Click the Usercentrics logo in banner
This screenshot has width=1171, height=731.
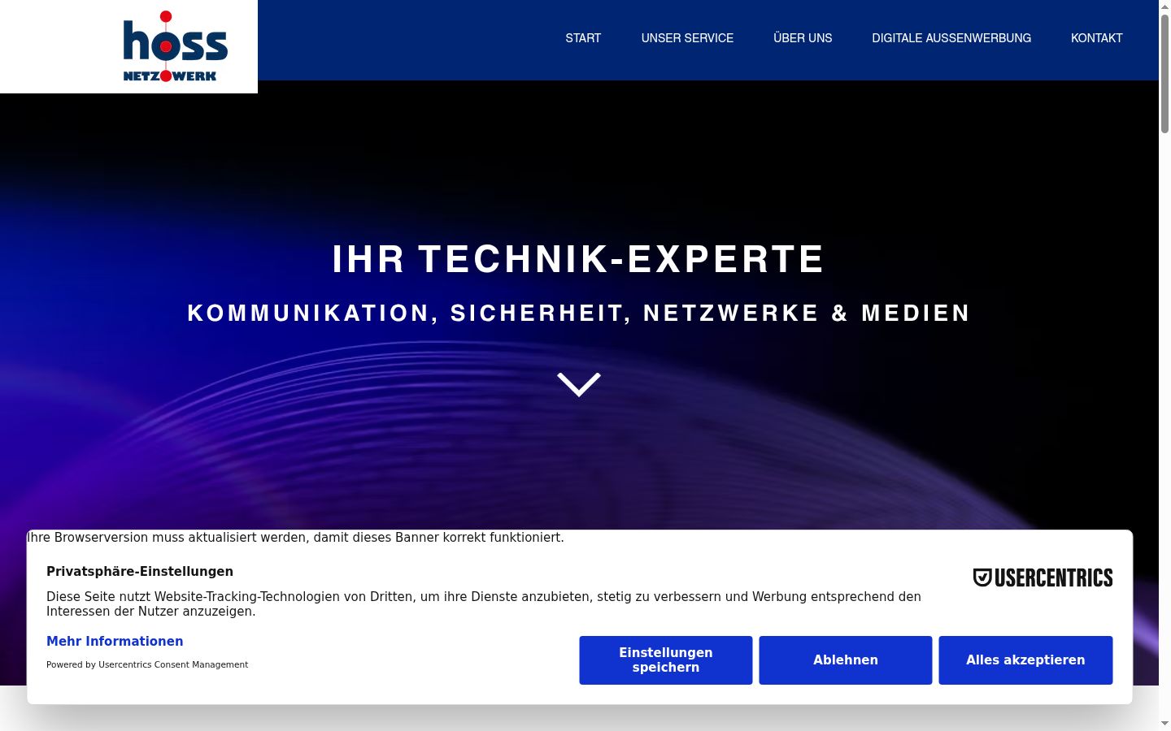pyautogui.click(x=1043, y=577)
